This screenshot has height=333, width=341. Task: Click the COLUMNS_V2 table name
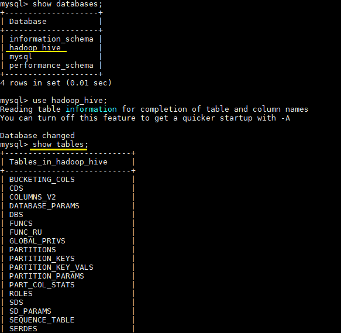point(33,197)
